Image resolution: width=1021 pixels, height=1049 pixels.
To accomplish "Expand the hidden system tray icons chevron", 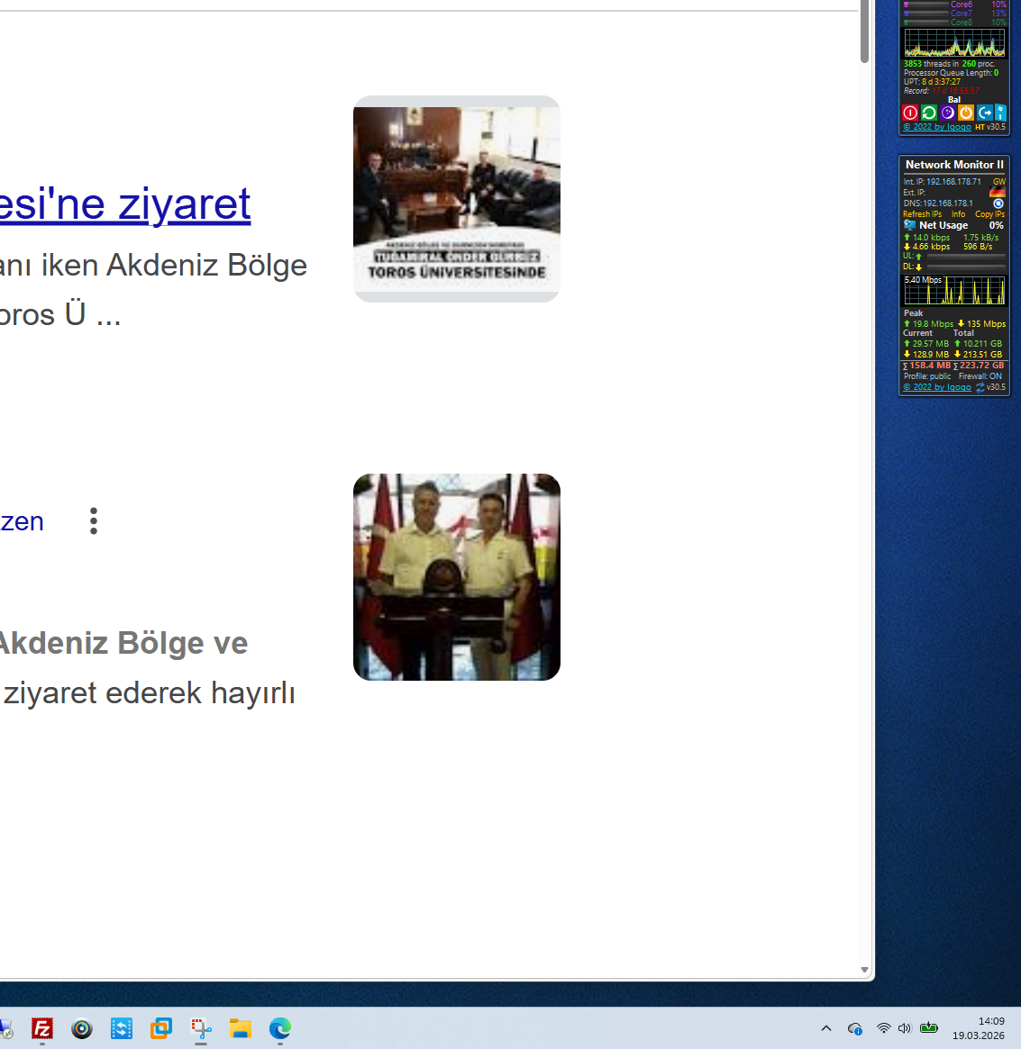I will click(826, 1028).
